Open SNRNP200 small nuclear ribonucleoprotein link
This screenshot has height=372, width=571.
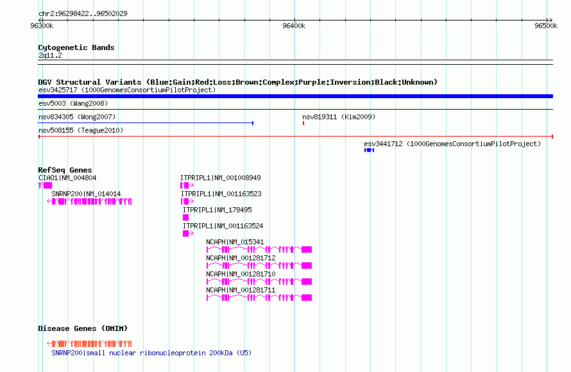pos(151,353)
